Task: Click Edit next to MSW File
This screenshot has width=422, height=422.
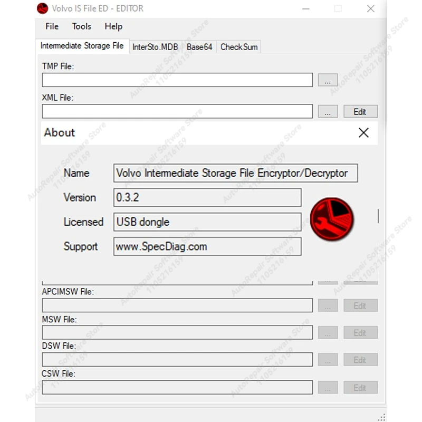Action: pyautogui.click(x=361, y=333)
